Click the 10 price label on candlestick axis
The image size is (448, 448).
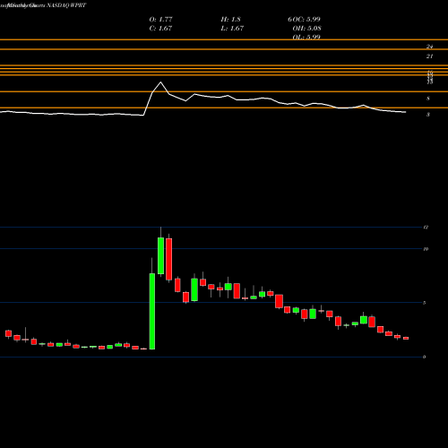point(426,249)
